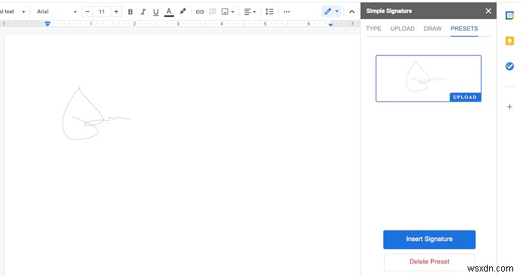This screenshot has width=522, height=276.
Task: Increase the font size
Action: coord(116,12)
